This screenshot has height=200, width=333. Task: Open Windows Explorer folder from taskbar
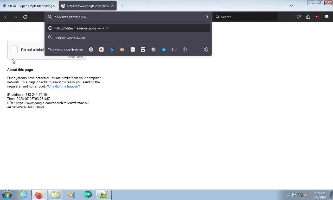55,195
